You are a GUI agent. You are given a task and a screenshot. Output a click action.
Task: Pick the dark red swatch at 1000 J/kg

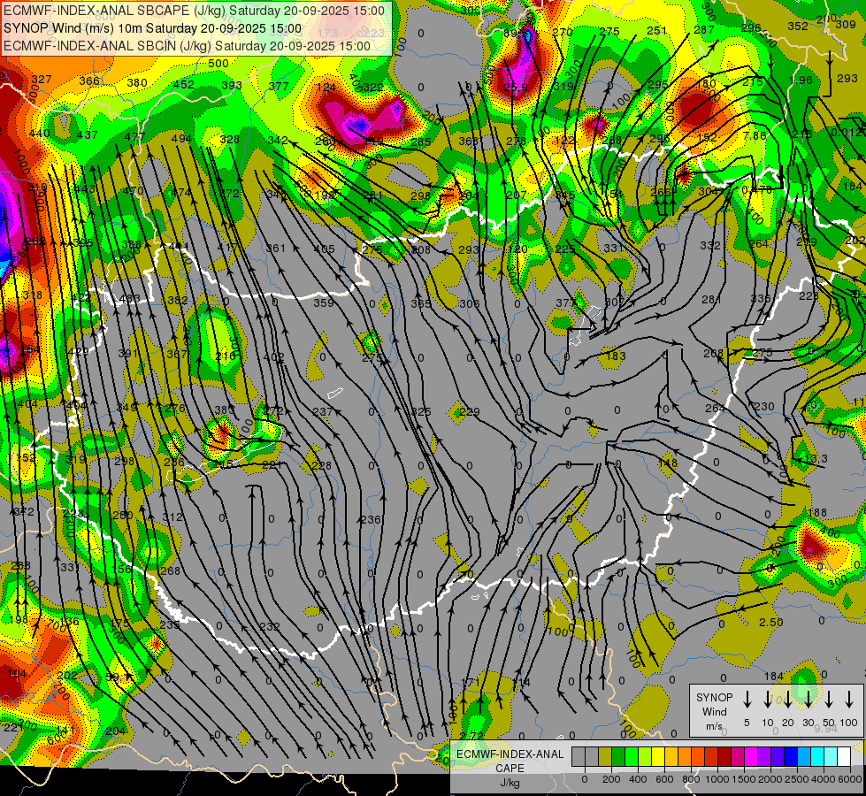tap(724, 756)
